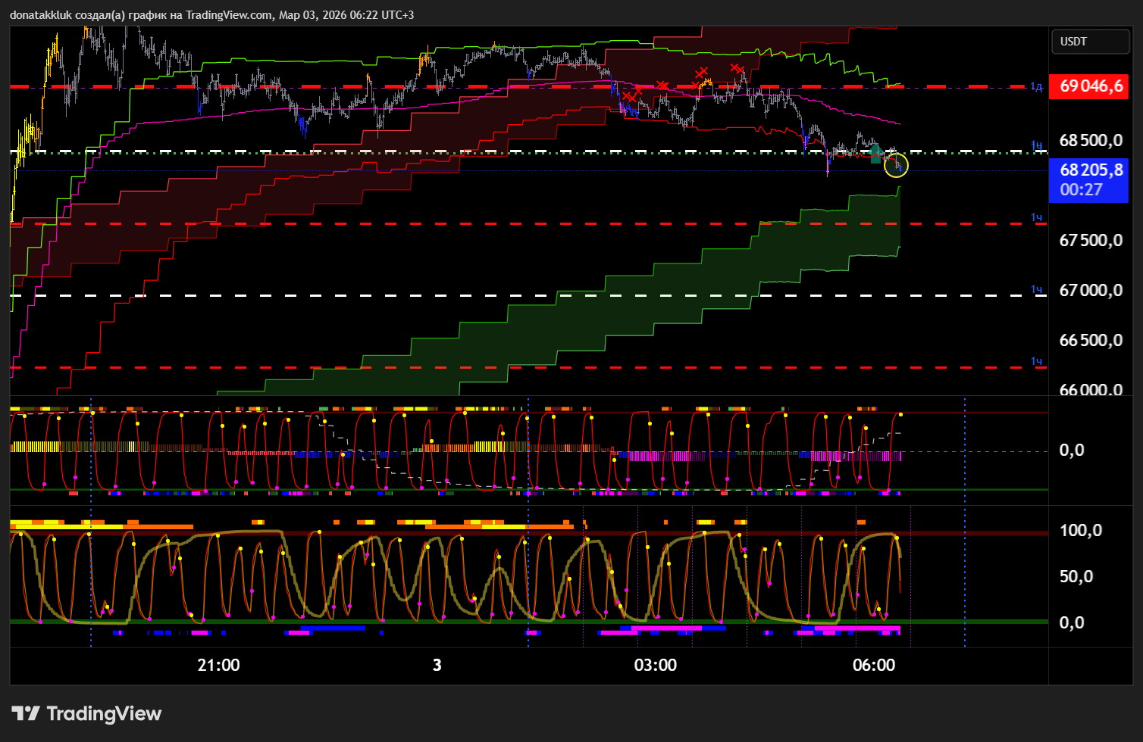Screen dimensions: 1143x742
Task: Click the TradingView logo
Action: pos(86,714)
